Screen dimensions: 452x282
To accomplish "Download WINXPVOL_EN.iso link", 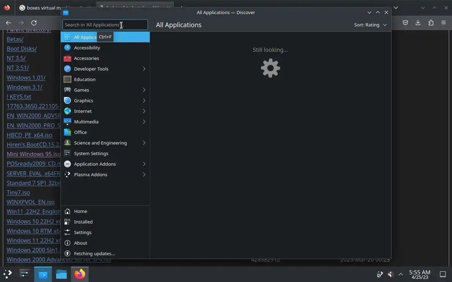I will pos(31,202).
